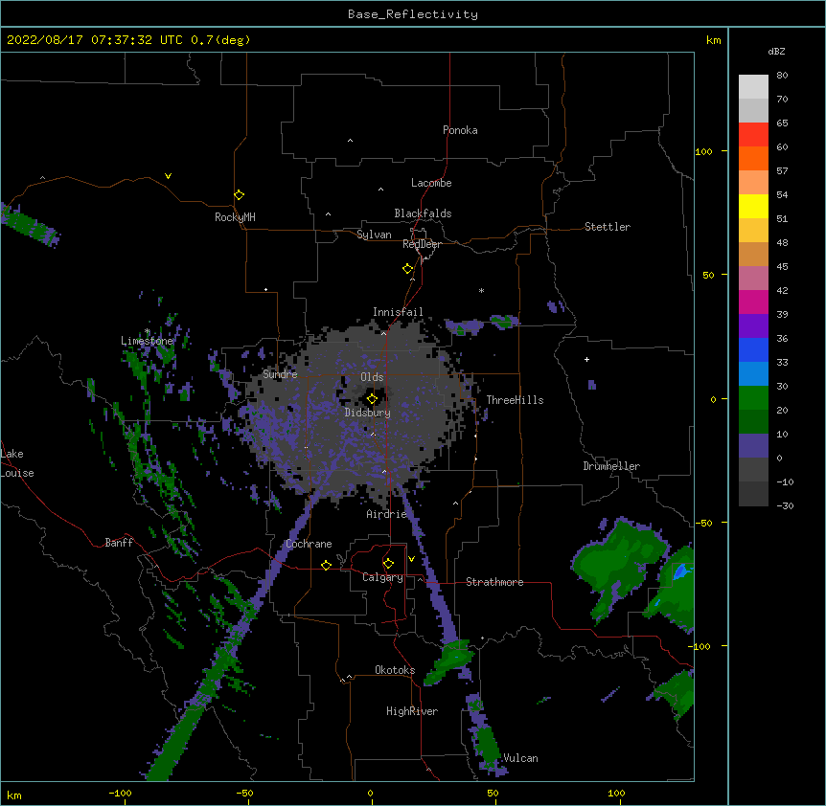
Task: Select the Stettler label
Action: (608, 227)
